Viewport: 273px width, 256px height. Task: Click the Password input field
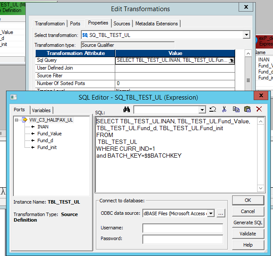pyautogui.click(x=183, y=239)
